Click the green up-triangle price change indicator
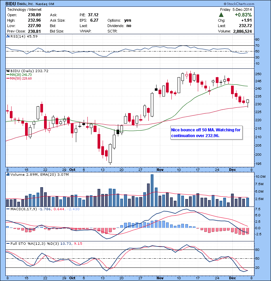The height and width of the screenshot is (281, 271). (221, 15)
